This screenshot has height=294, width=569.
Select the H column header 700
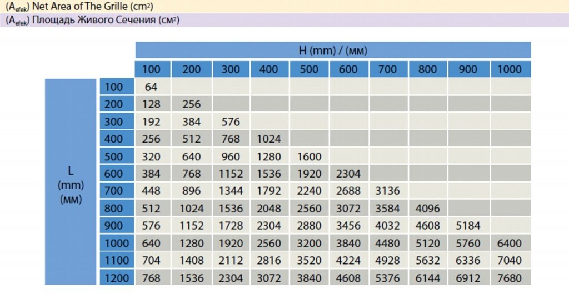pyautogui.click(x=388, y=69)
